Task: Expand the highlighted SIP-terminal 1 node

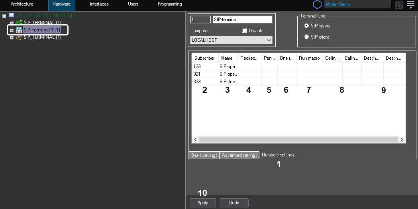Action: point(12,30)
